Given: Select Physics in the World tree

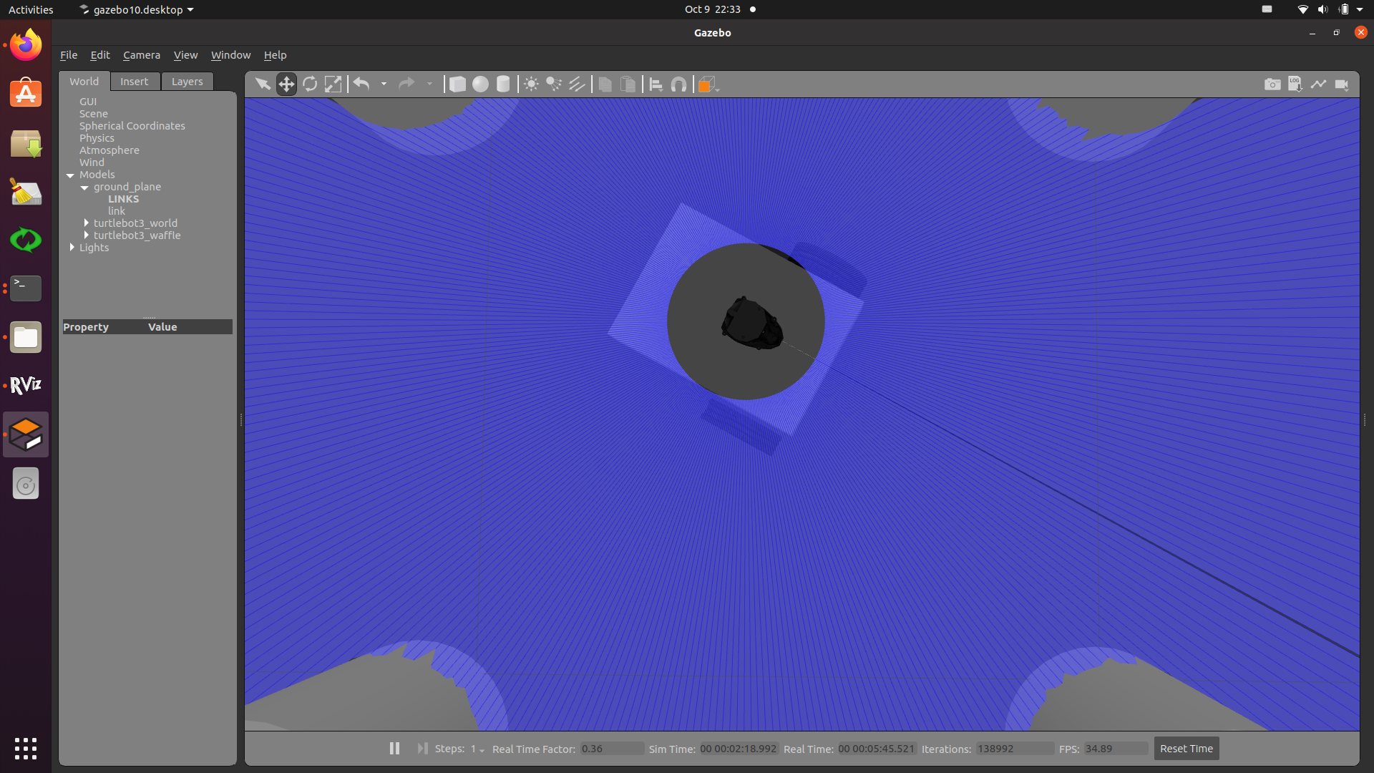Looking at the screenshot, I should pyautogui.click(x=97, y=138).
